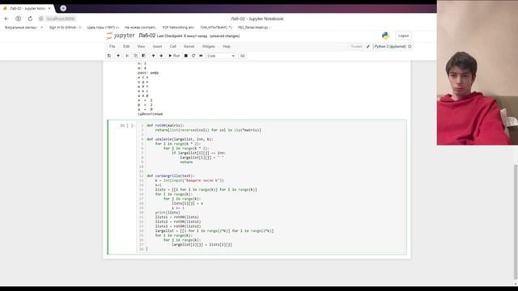
Task: Click the Python 3 (ipykernel) kernel name
Action: 390,47
